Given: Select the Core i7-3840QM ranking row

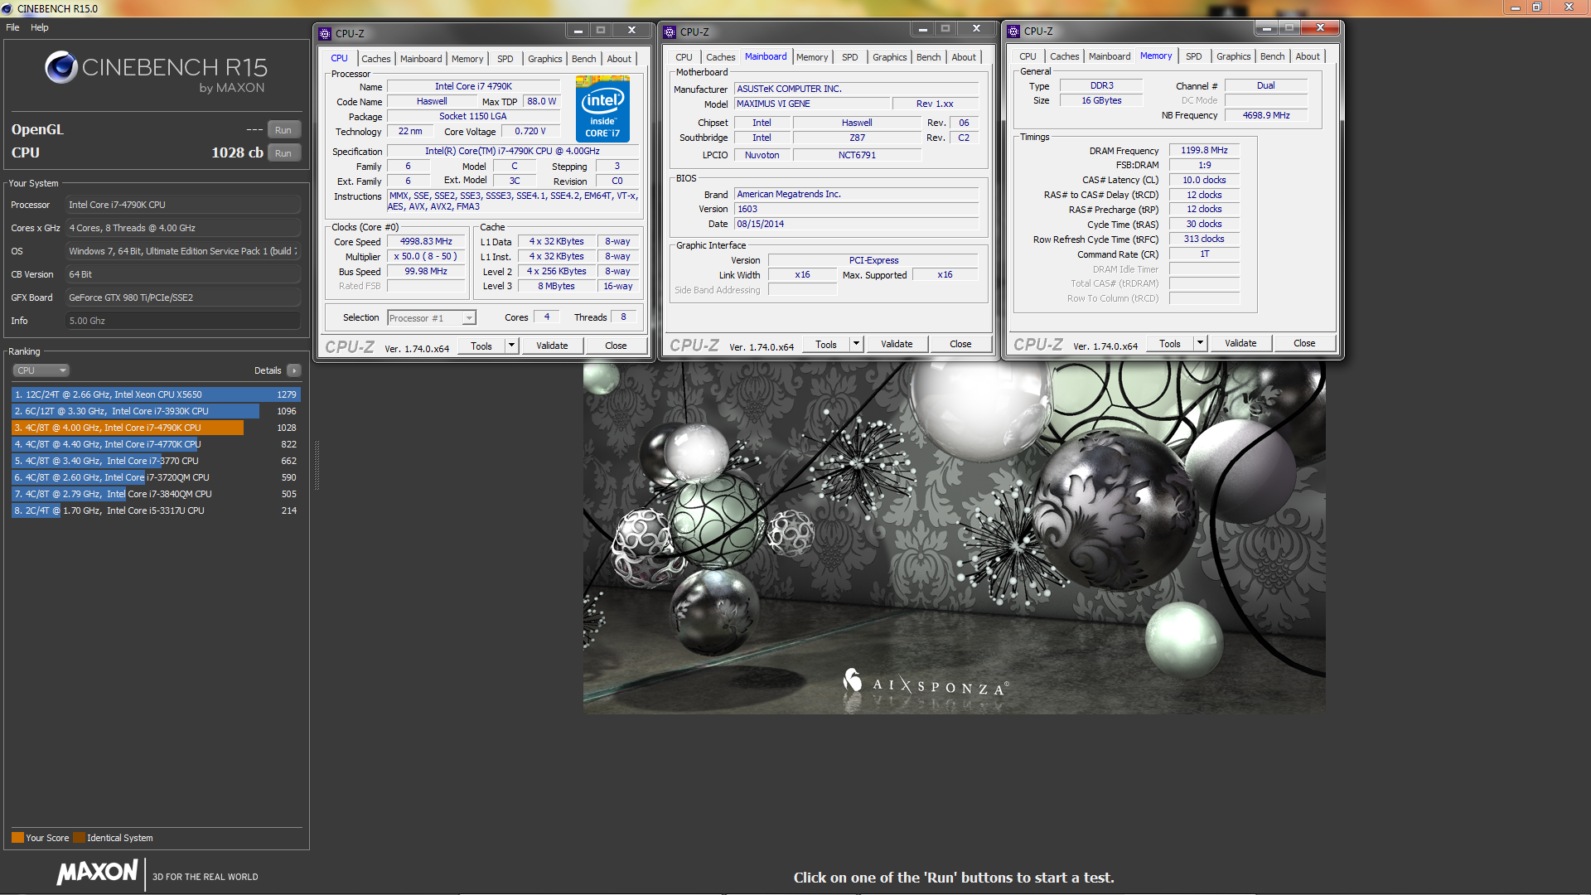Looking at the screenshot, I should [156, 494].
